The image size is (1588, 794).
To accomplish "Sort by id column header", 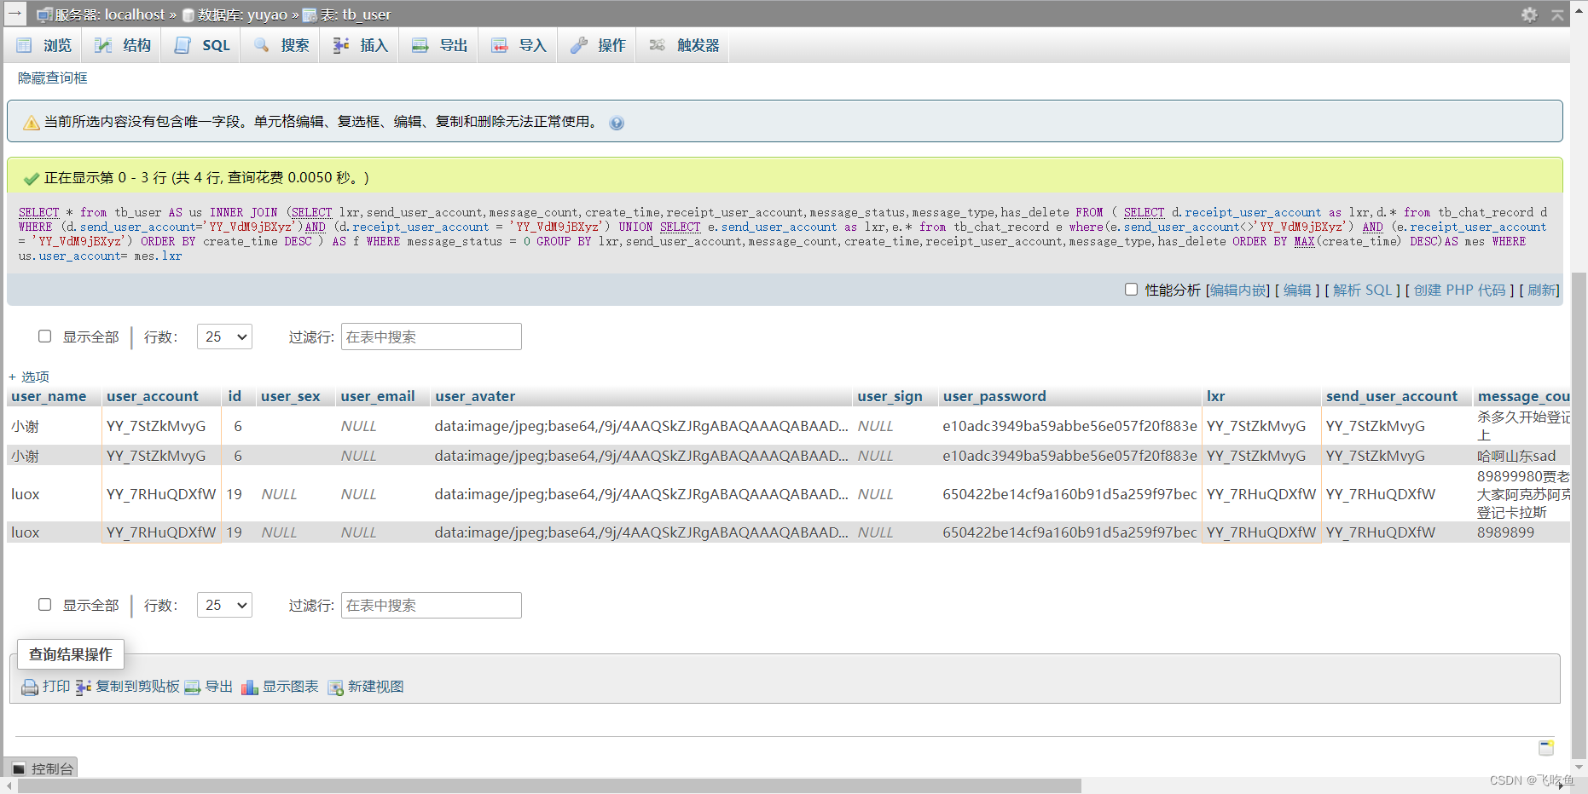I will 235,396.
